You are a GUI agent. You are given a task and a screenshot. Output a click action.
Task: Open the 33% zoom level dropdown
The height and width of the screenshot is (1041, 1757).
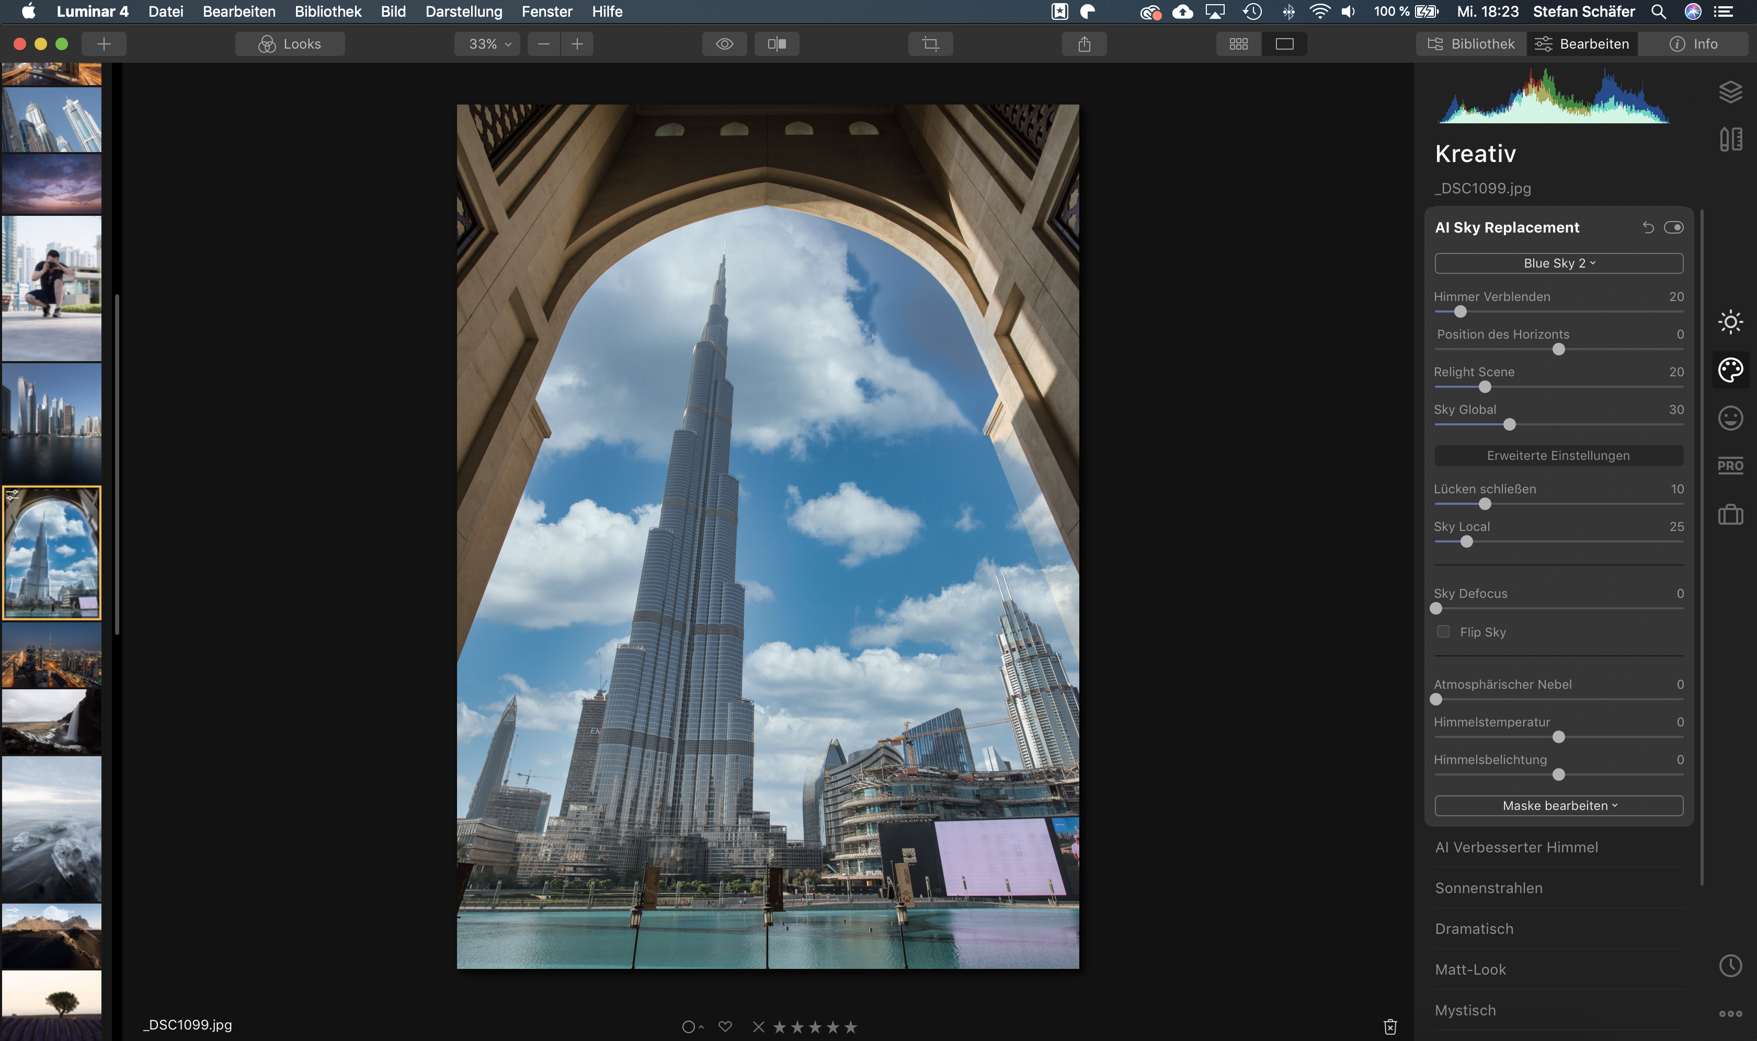[x=489, y=43]
